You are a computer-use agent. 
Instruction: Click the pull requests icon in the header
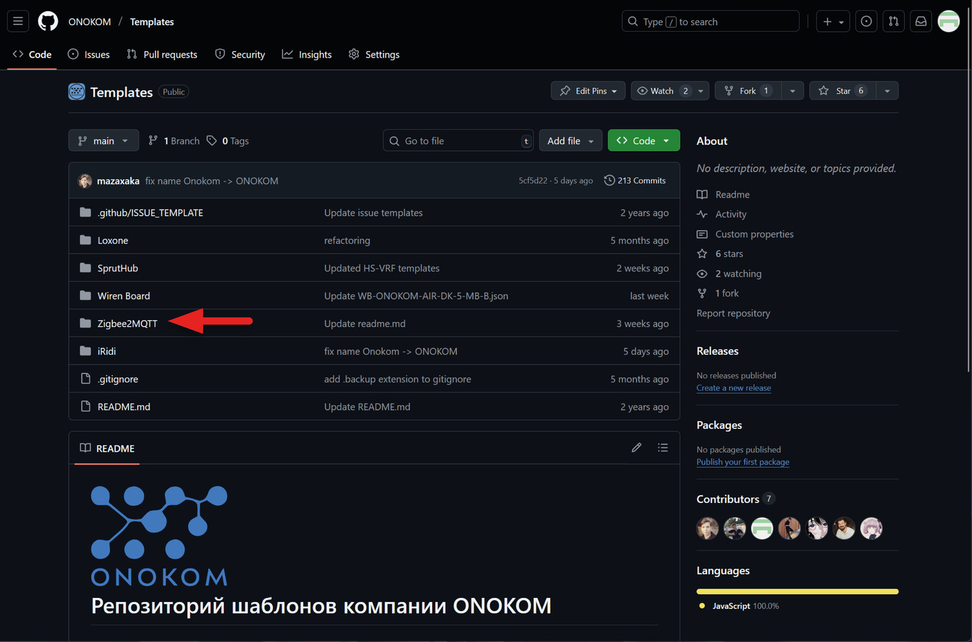[893, 21]
